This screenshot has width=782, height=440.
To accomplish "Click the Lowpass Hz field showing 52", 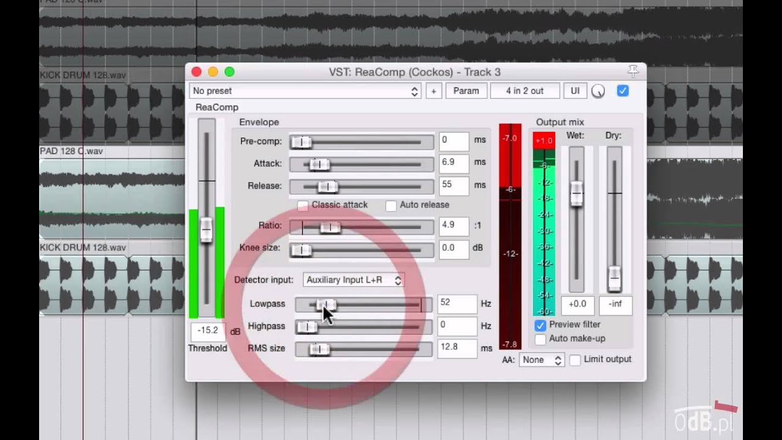I will click(458, 304).
